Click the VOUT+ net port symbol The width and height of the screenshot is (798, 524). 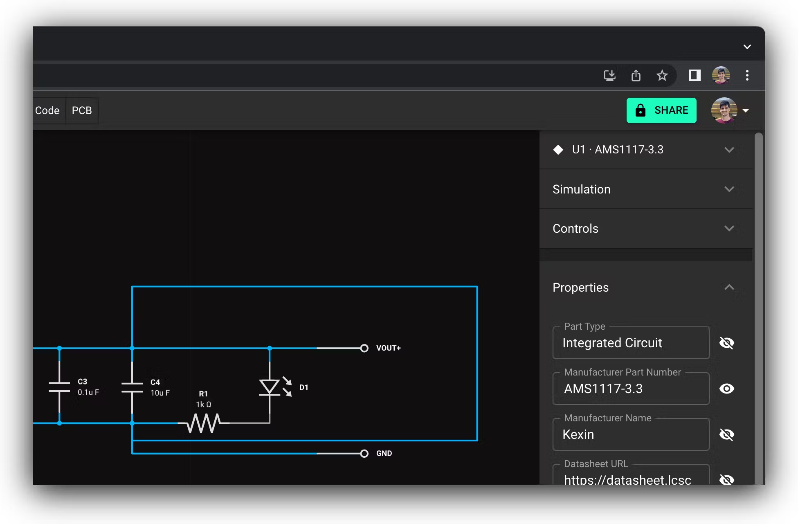click(x=364, y=348)
